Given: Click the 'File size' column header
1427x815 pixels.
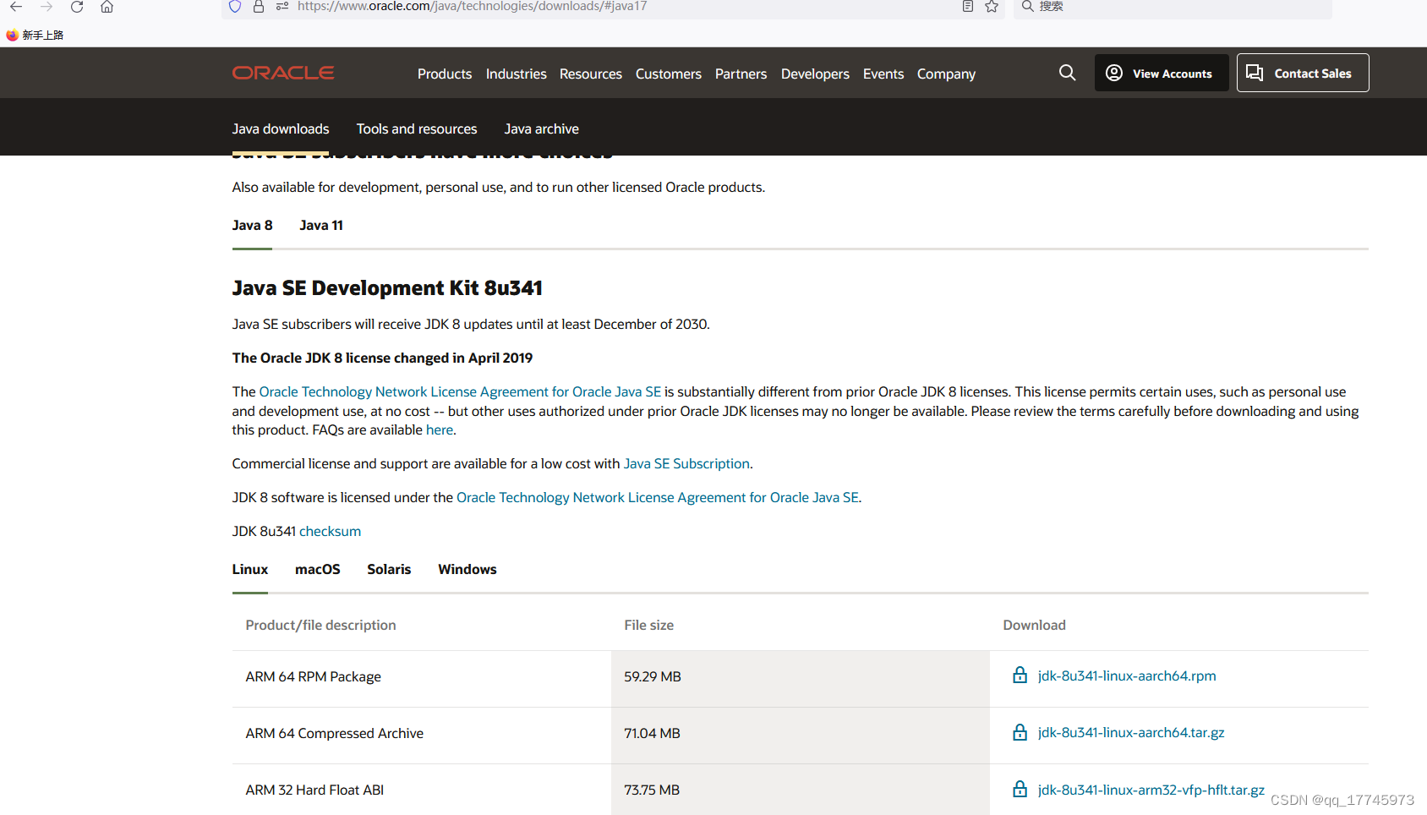Looking at the screenshot, I should [649, 625].
